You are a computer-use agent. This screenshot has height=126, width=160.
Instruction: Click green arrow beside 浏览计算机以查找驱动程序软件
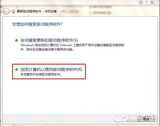[16, 70]
